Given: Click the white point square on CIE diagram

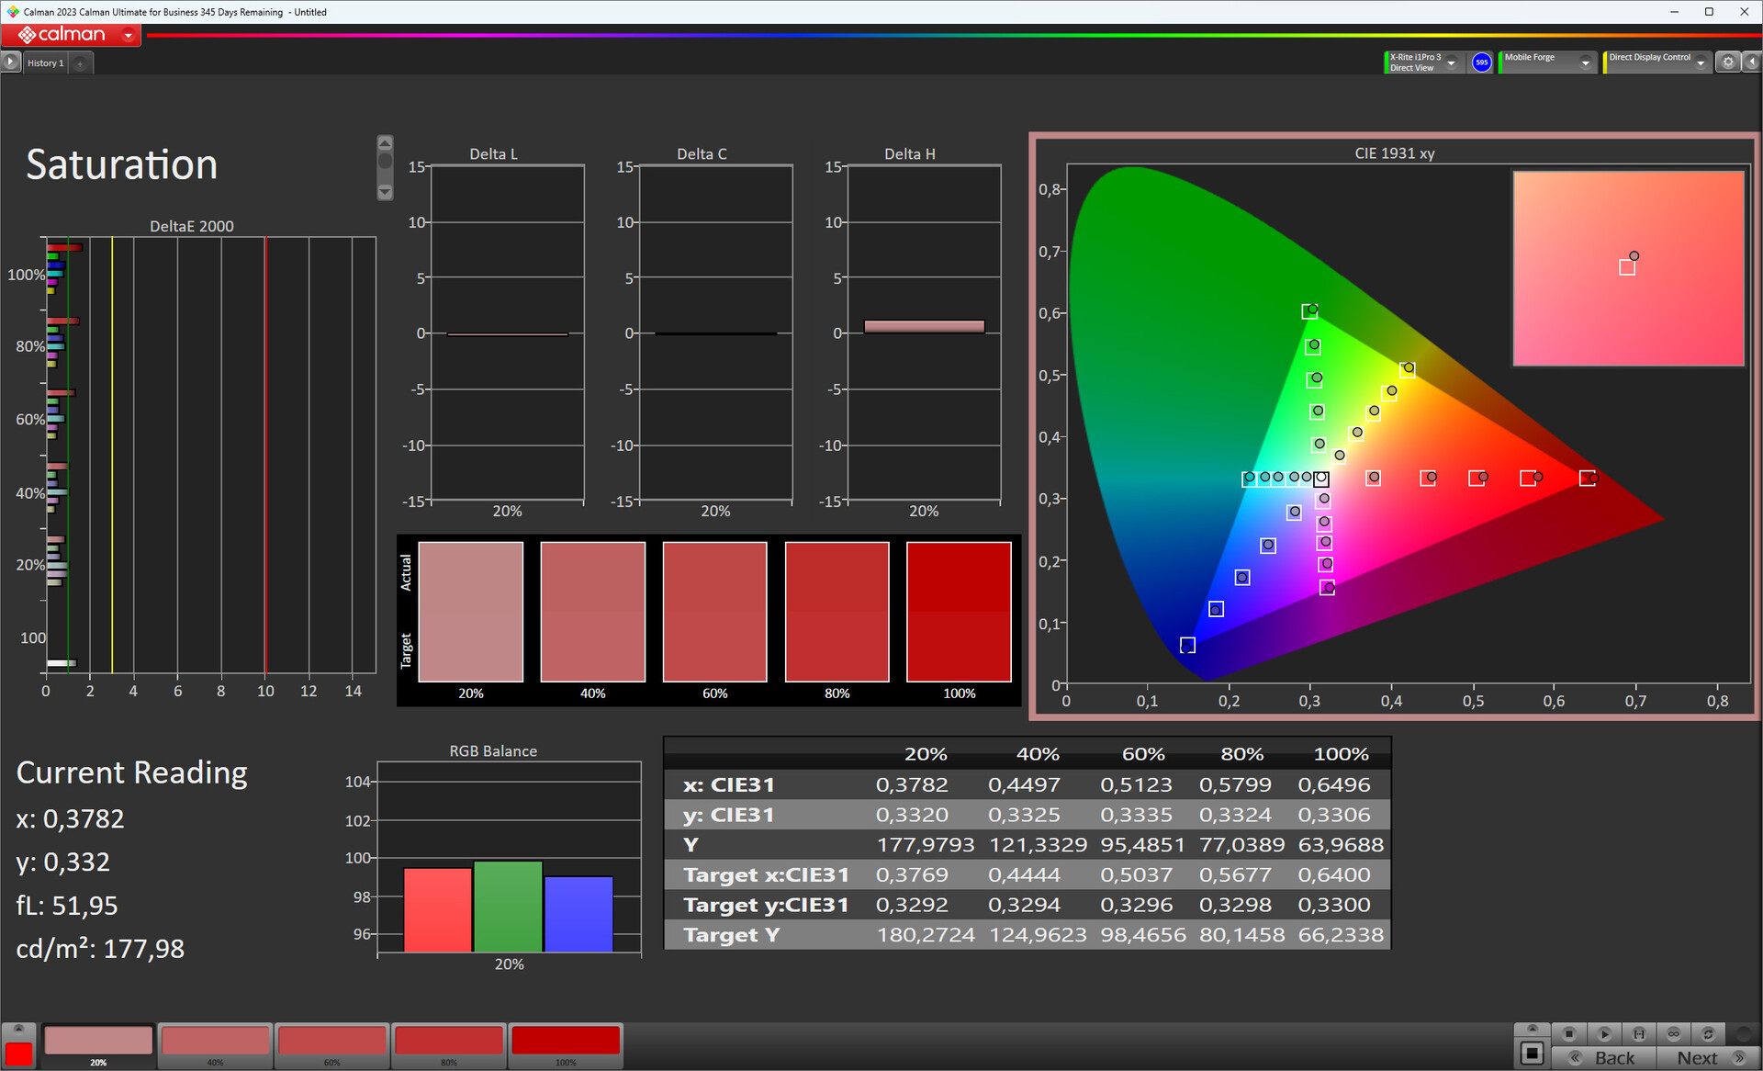Looking at the screenshot, I should pyautogui.click(x=1320, y=479).
